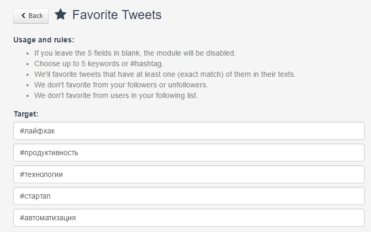Select the #продуктивность input field

(189, 153)
